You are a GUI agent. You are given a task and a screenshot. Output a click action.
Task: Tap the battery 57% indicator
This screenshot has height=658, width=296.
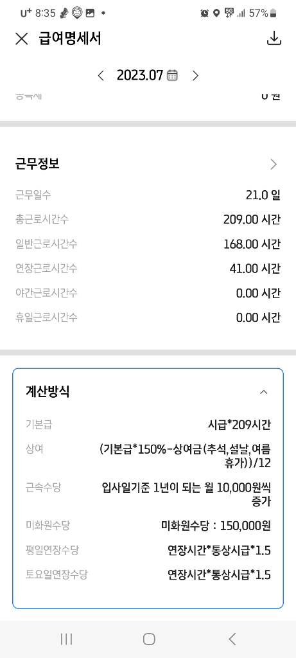pyautogui.click(x=263, y=13)
